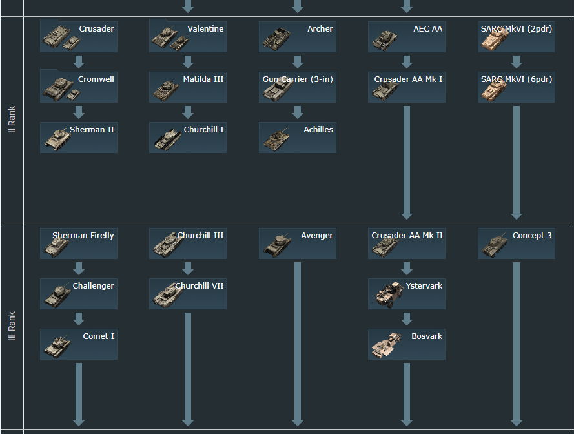Select the SARC MkVI (2pdr) armored car
Viewport: 574px width, 434px height.
[517, 36]
